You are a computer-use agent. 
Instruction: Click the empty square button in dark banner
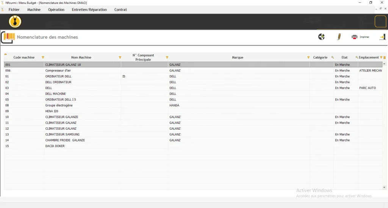(x=380, y=22)
